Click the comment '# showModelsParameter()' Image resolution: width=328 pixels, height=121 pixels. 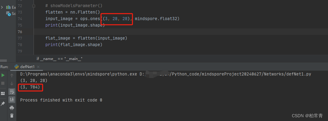click(x=74, y=6)
